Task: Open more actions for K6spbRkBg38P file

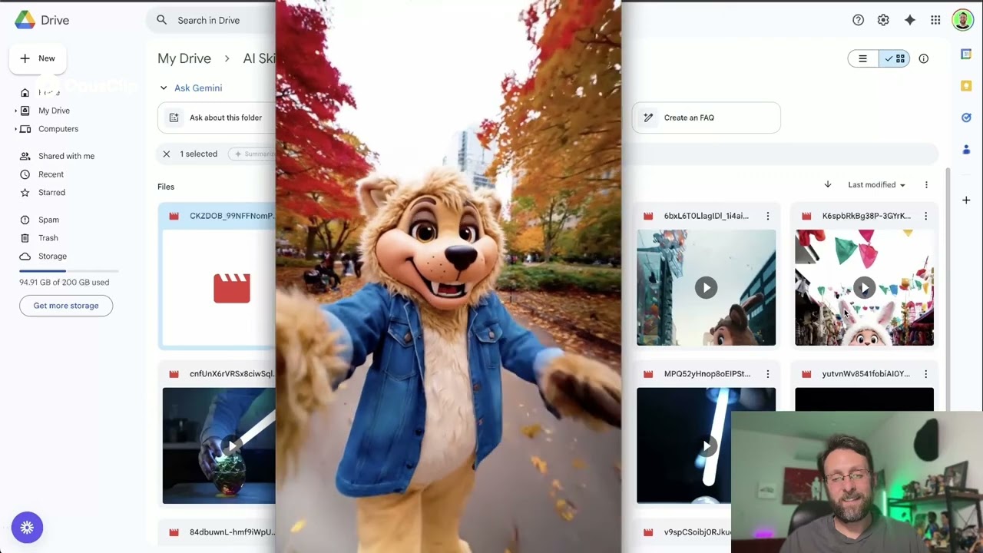Action: (925, 216)
